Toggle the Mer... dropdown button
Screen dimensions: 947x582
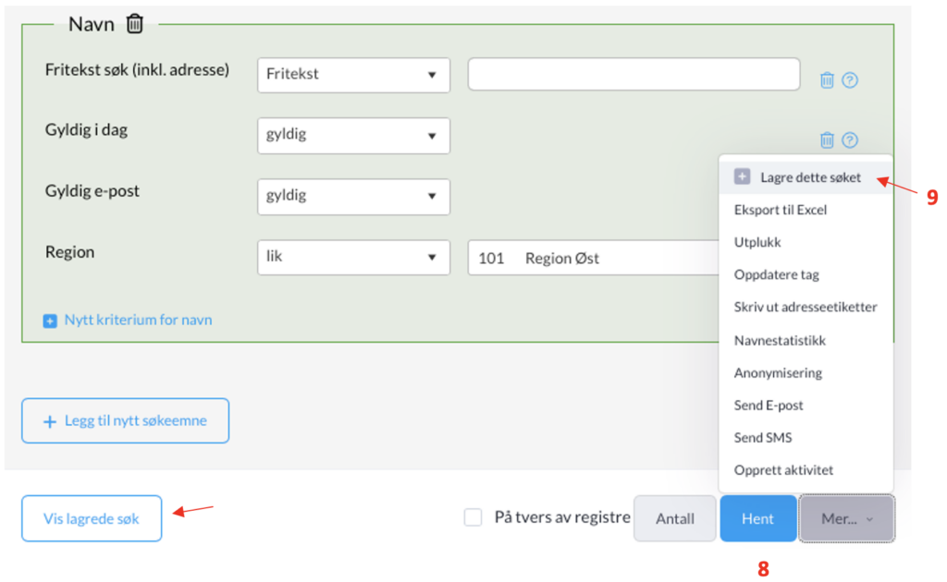click(x=847, y=519)
